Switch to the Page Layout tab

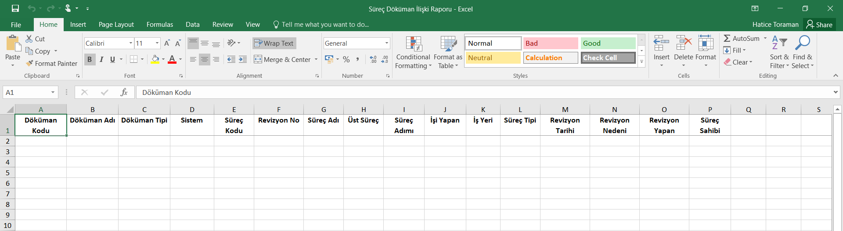(x=116, y=25)
